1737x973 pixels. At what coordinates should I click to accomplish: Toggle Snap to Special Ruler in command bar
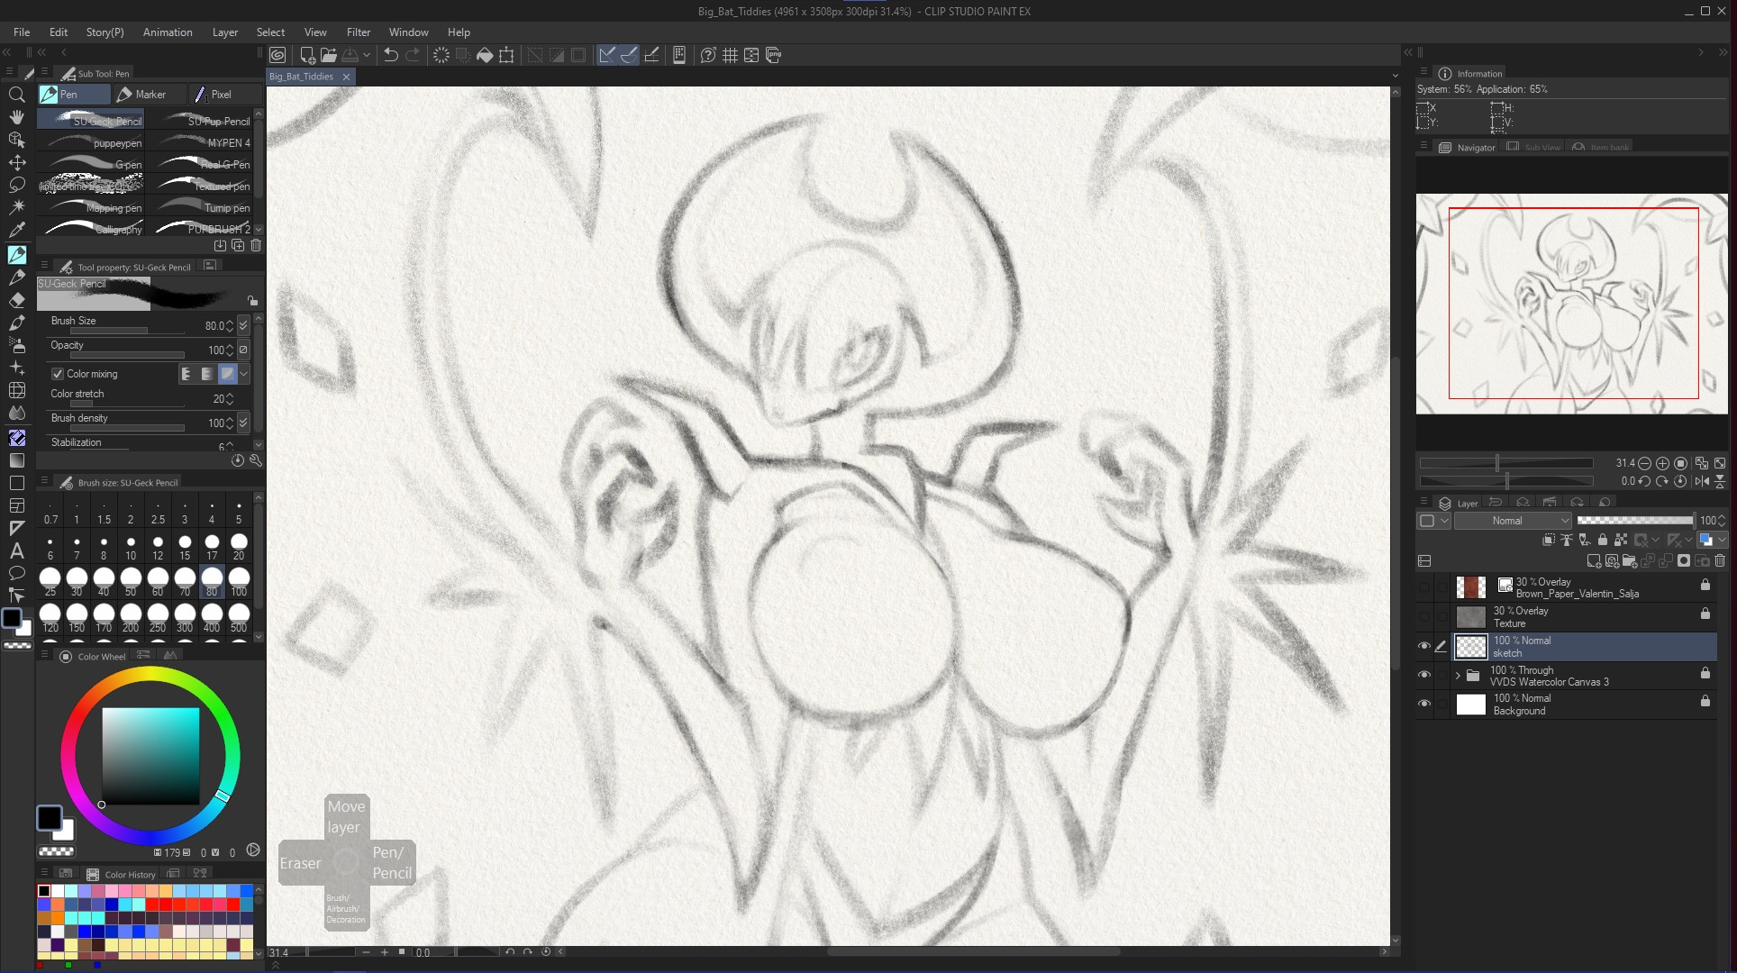coord(629,55)
